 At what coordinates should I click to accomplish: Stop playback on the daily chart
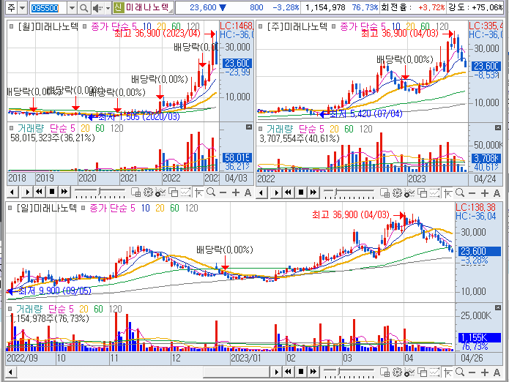coord(301,372)
